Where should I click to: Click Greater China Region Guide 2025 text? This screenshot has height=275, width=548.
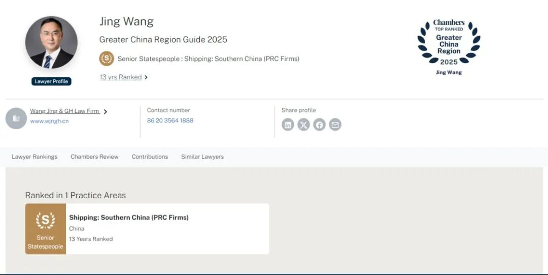pyautogui.click(x=163, y=39)
